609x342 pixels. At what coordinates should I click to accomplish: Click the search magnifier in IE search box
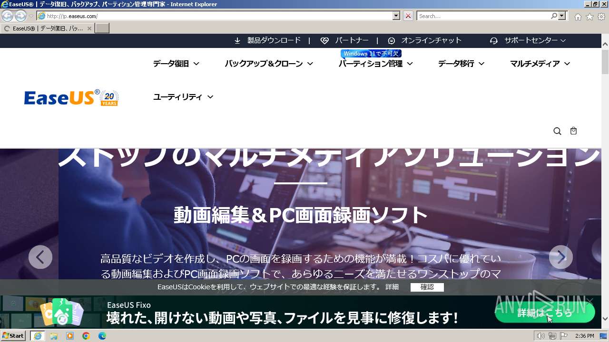point(554,16)
